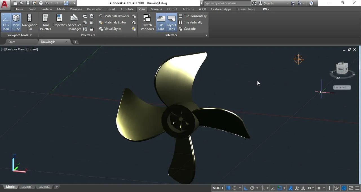Click the Help question mark icon
This screenshot has height=192, width=361.
[311, 3]
